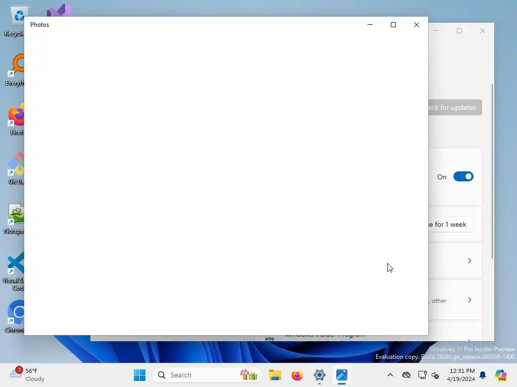Click the Settings window vertical scrollbar
The height and width of the screenshot is (387, 517).
[x=492, y=171]
